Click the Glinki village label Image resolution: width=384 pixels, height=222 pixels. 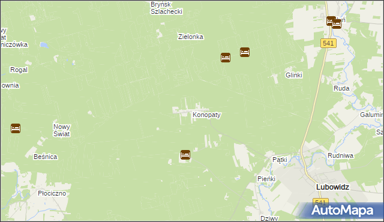click(x=294, y=75)
